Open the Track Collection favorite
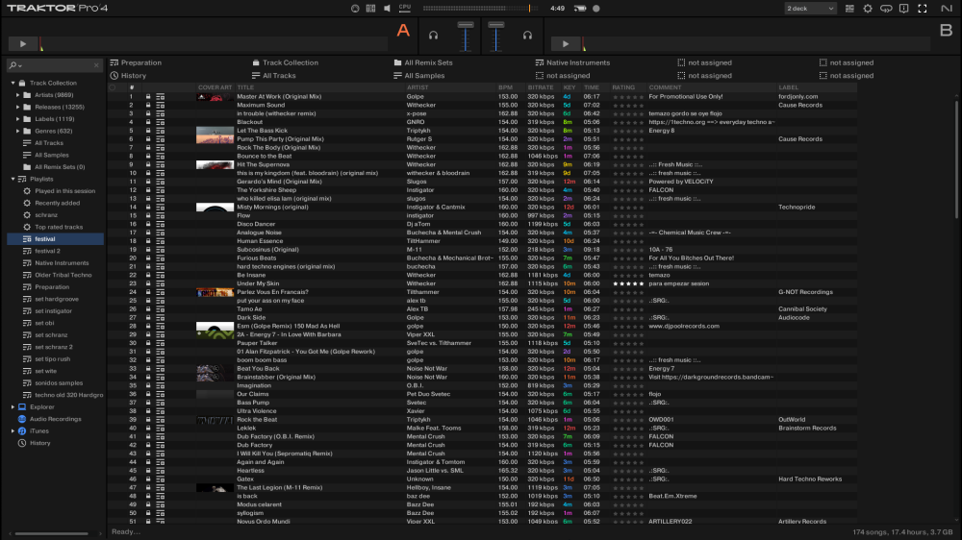Image resolution: width=962 pixels, height=540 pixels. [x=286, y=62]
